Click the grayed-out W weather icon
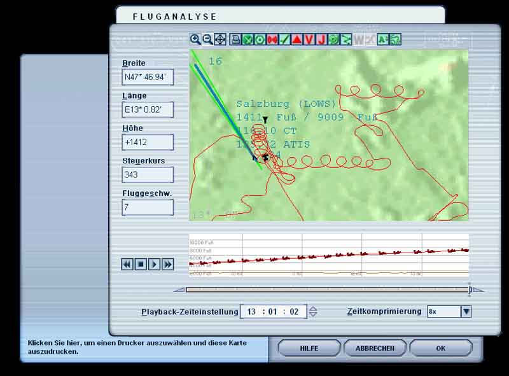The image size is (509, 376). pyautogui.click(x=358, y=39)
